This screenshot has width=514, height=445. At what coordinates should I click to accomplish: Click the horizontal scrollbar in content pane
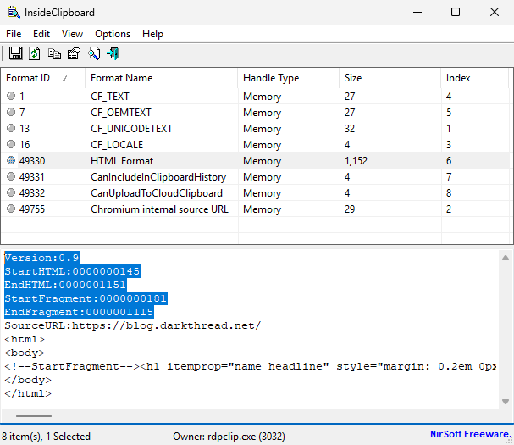(34, 415)
